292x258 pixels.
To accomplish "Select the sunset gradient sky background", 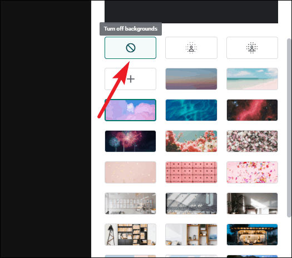I will point(191,79).
